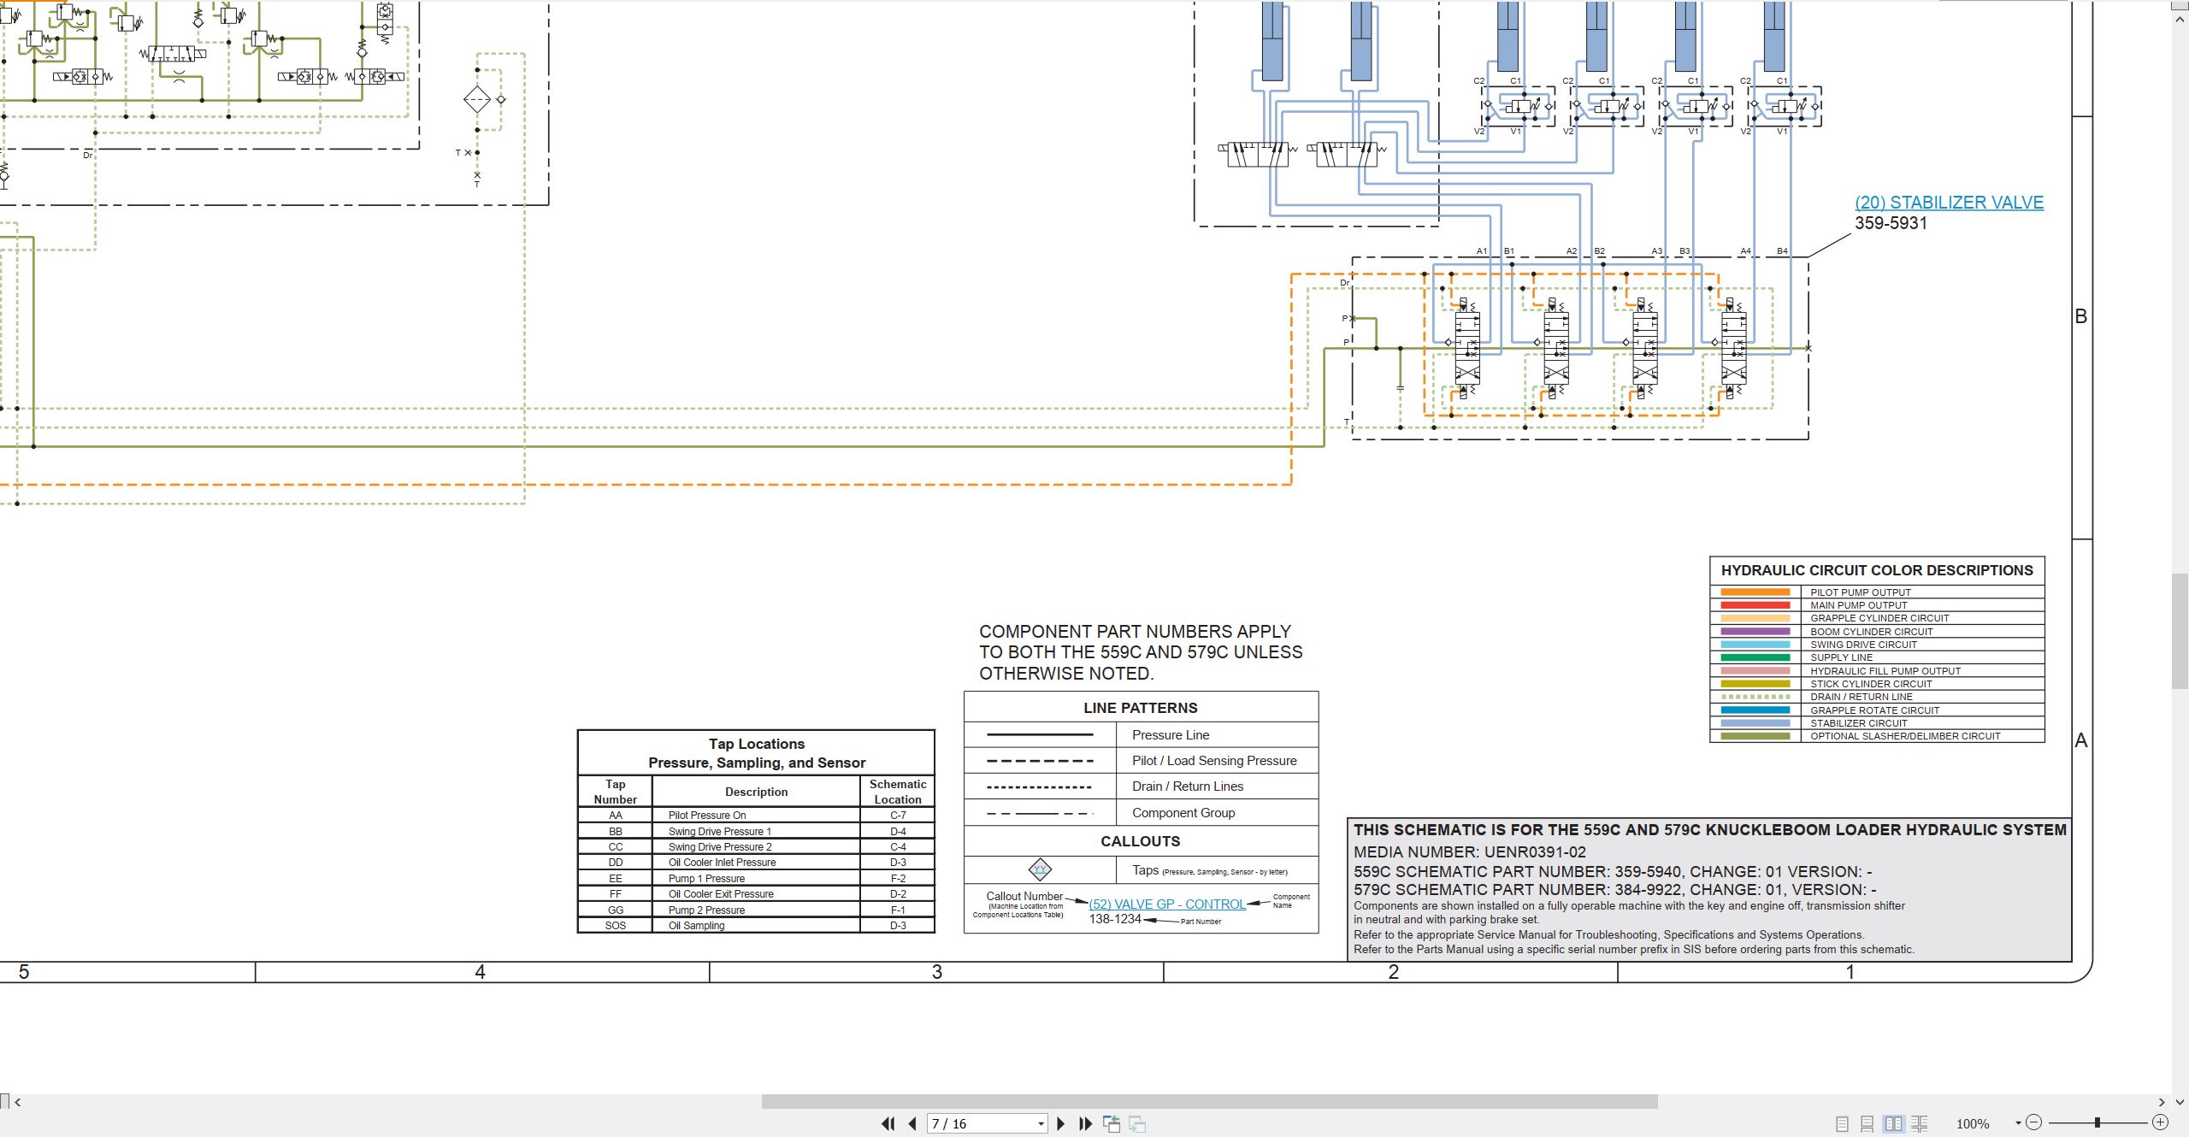Click horizontal scrollbar right arrow
Image resolution: width=2189 pixels, height=1137 pixels.
[x=2162, y=1102]
